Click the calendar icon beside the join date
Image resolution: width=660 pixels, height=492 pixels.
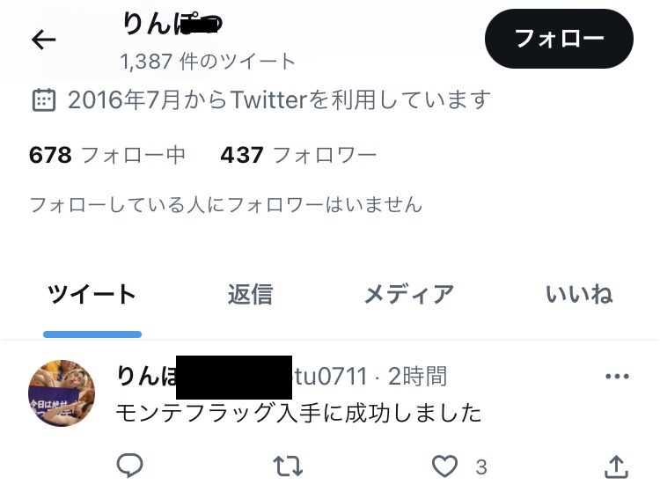coord(44,100)
